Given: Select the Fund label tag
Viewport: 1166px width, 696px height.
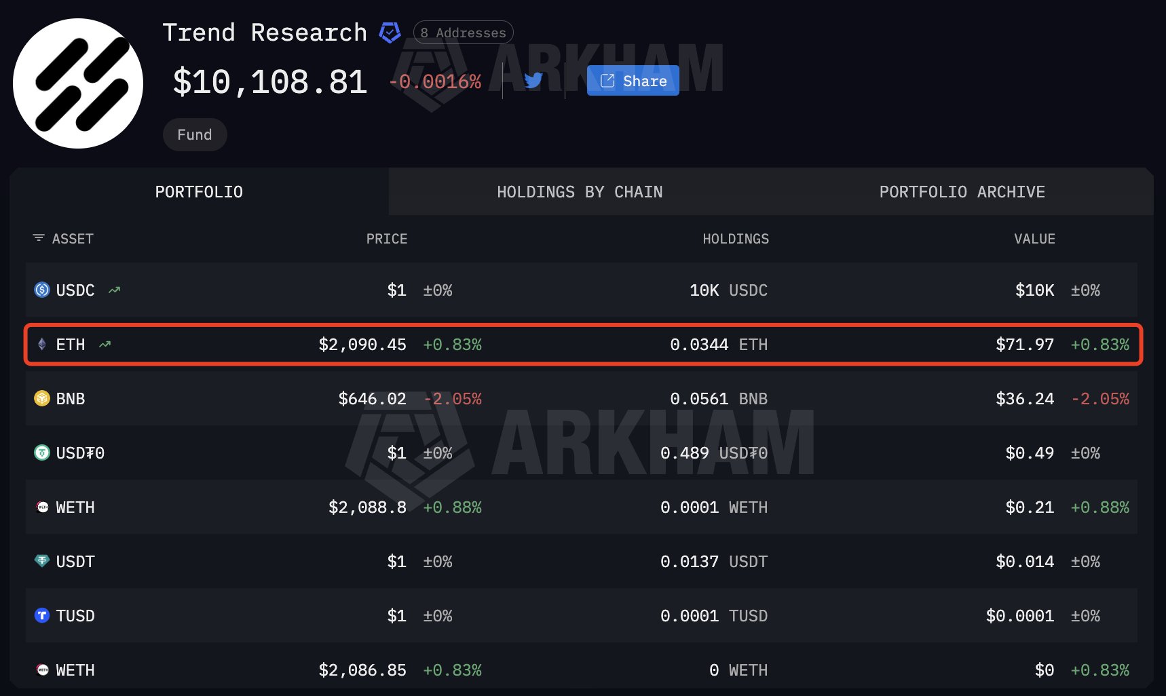Looking at the screenshot, I should pyautogui.click(x=195, y=134).
